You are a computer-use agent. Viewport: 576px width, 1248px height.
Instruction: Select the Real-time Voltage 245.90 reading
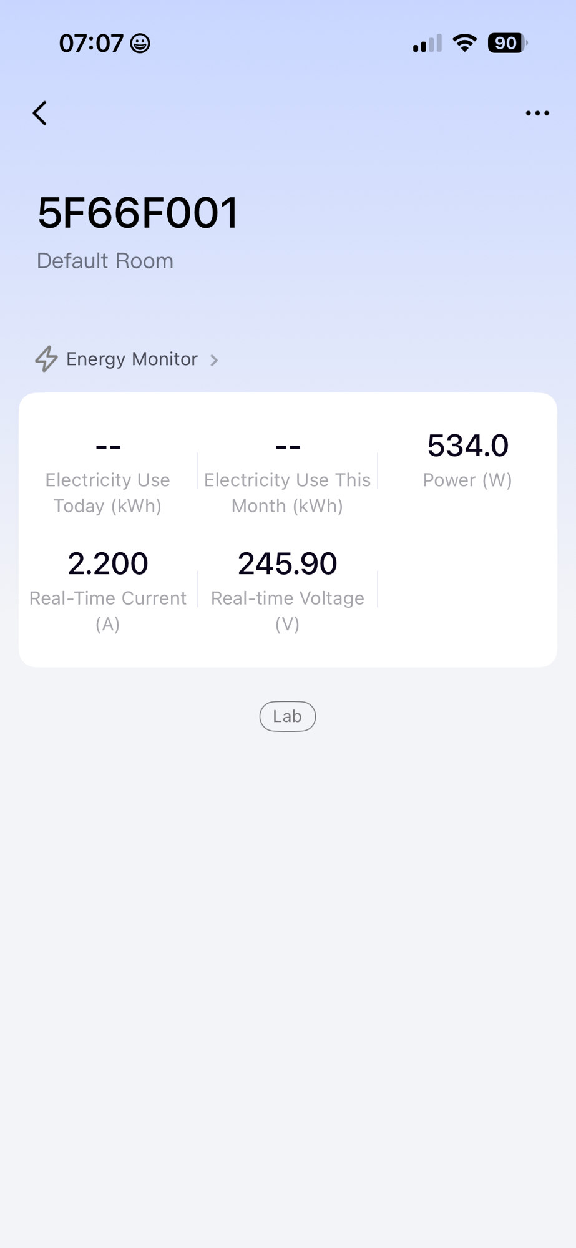click(x=287, y=563)
